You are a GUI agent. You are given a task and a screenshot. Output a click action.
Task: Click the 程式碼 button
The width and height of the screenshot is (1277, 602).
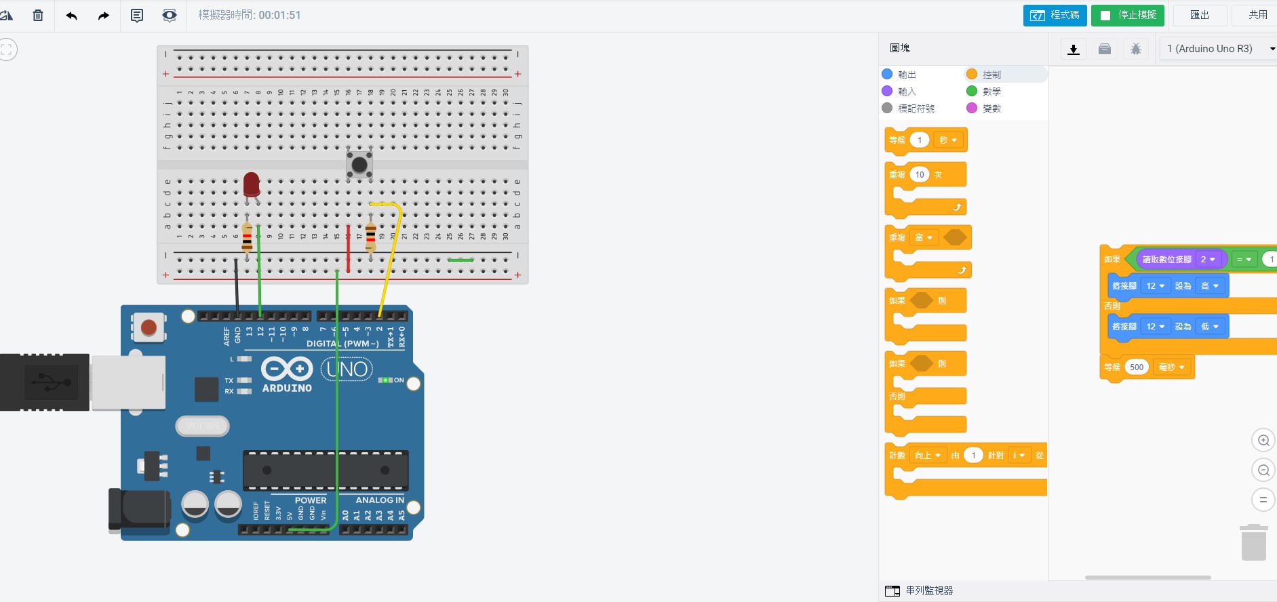[1055, 15]
